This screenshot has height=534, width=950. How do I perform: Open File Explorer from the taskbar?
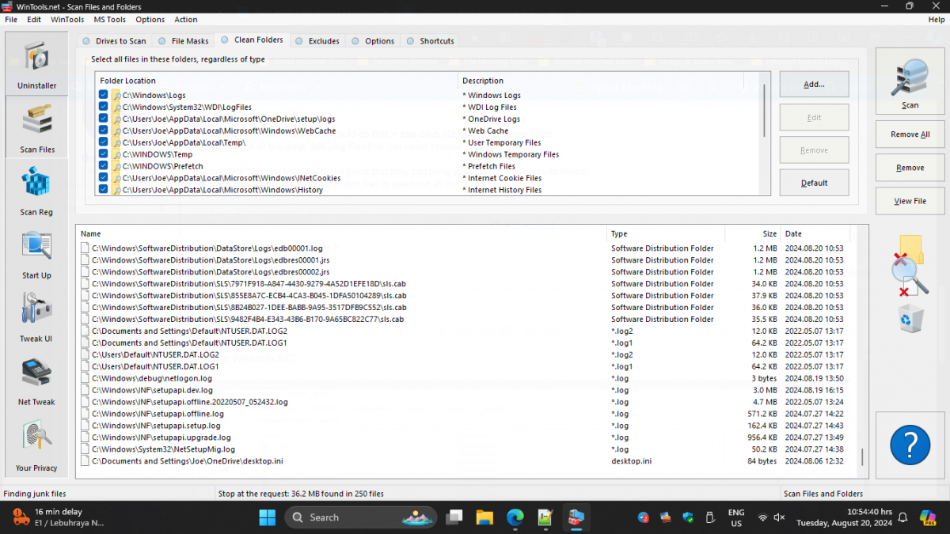pos(484,517)
